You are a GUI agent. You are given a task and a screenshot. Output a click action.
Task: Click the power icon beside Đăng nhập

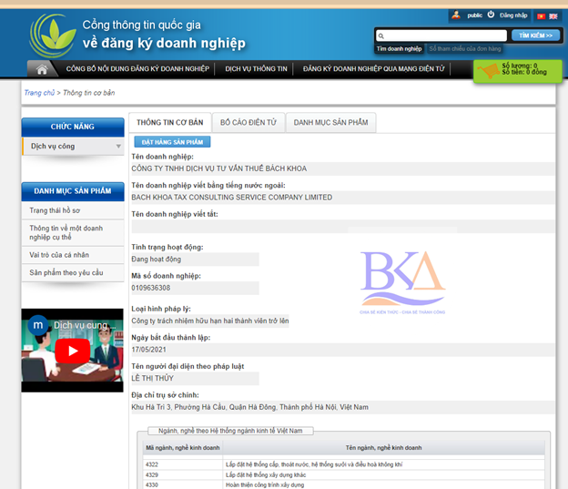click(x=492, y=15)
